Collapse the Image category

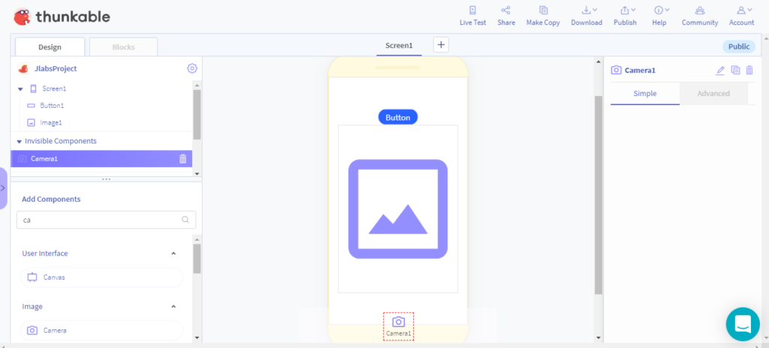click(x=173, y=306)
